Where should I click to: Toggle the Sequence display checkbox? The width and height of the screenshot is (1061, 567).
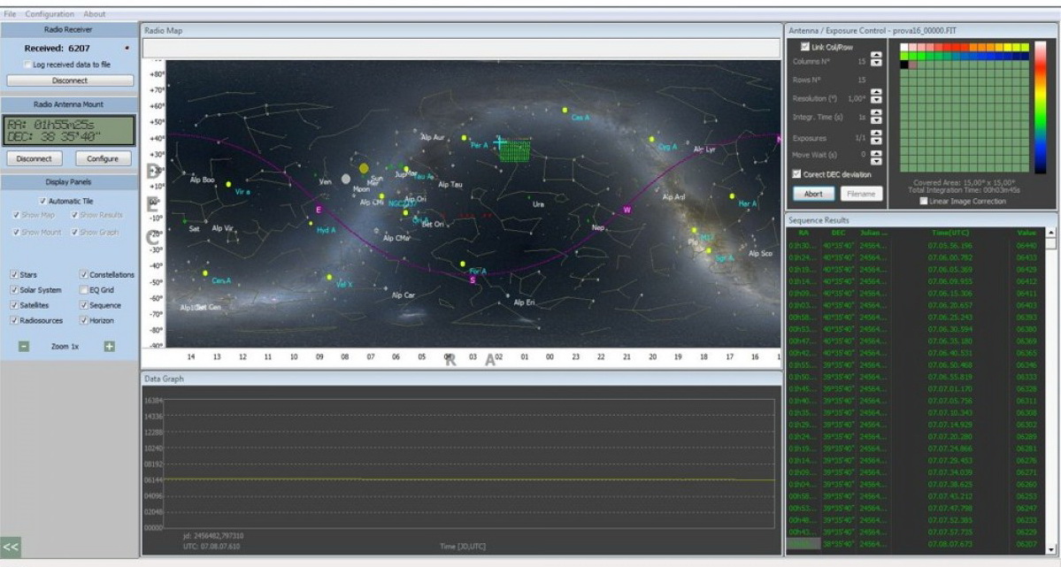click(84, 305)
